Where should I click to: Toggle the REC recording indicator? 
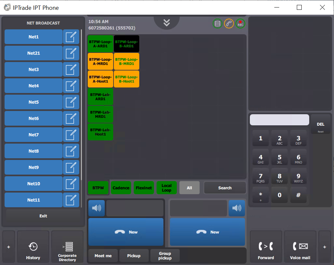point(240,23)
